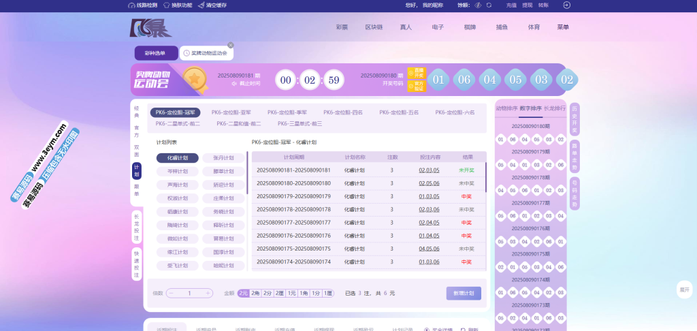Click the 新增计划 button

click(464, 293)
